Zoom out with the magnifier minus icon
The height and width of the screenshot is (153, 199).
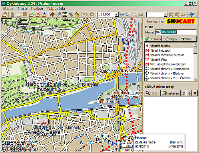(135, 14)
